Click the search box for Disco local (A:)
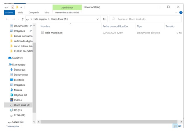This screenshot has width=187, height=132. pyautogui.click(x=146, y=19)
